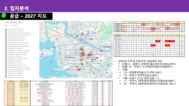
Task: Click the checkmark bullet beside 08월 line
Action: (119, 67)
